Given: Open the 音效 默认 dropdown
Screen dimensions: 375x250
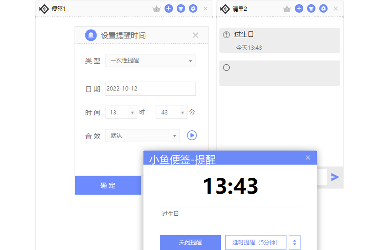Looking at the screenshot, I should pos(142,136).
